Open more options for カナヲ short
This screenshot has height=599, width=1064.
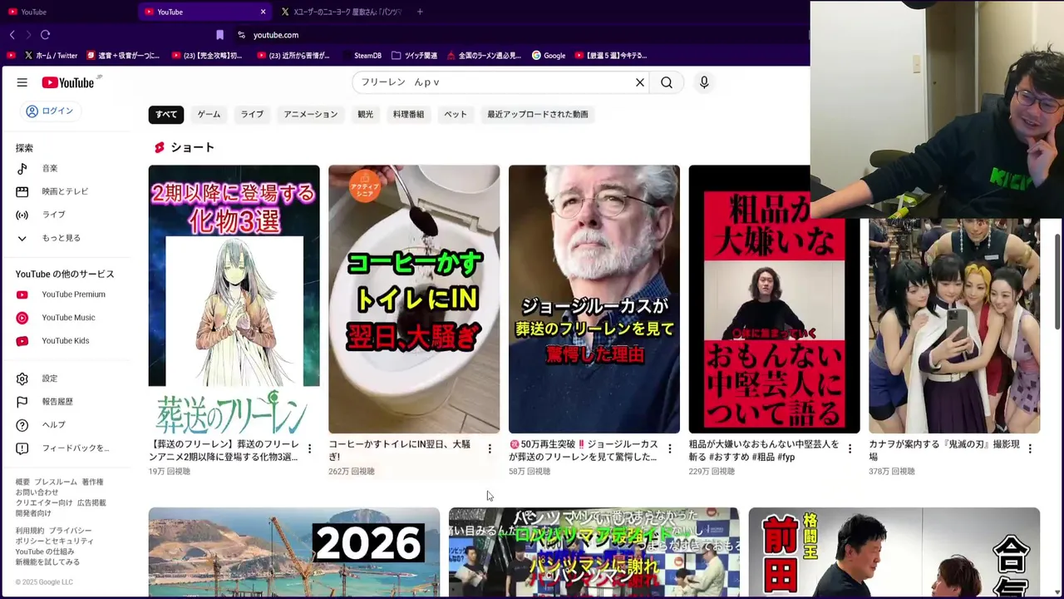pyautogui.click(x=1030, y=449)
